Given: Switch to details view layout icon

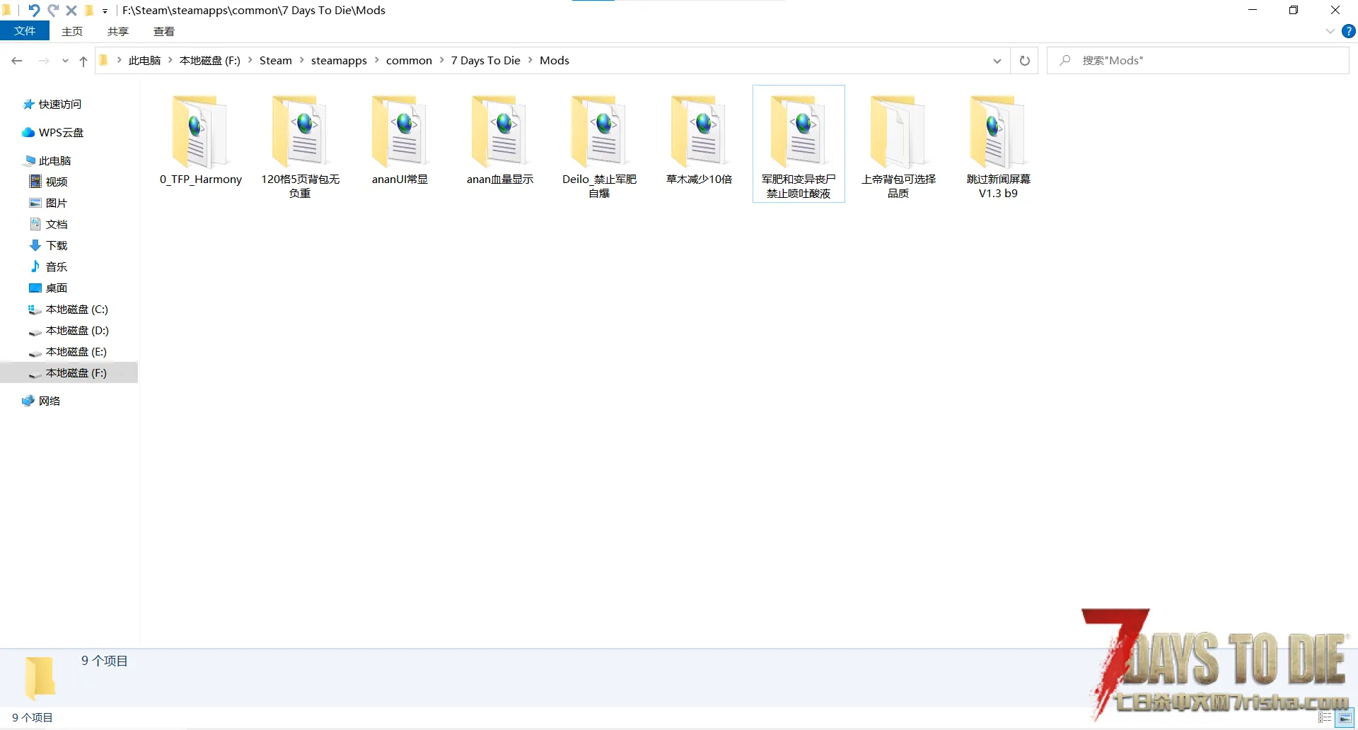Looking at the screenshot, I should 1325,717.
